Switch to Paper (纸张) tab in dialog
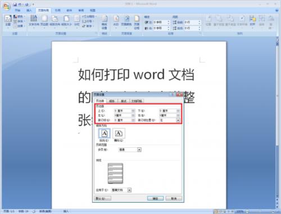The image size is (281, 214). pyautogui.click(x=112, y=101)
